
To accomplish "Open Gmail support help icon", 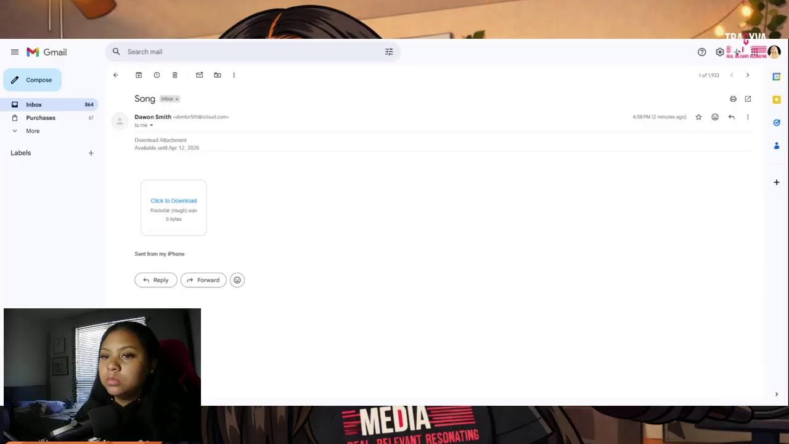I will pos(701,52).
